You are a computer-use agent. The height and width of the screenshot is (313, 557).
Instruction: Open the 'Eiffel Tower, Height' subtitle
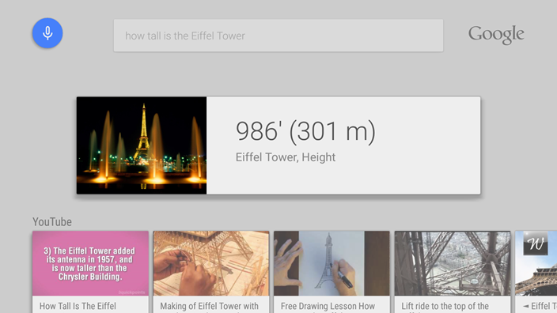click(286, 157)
